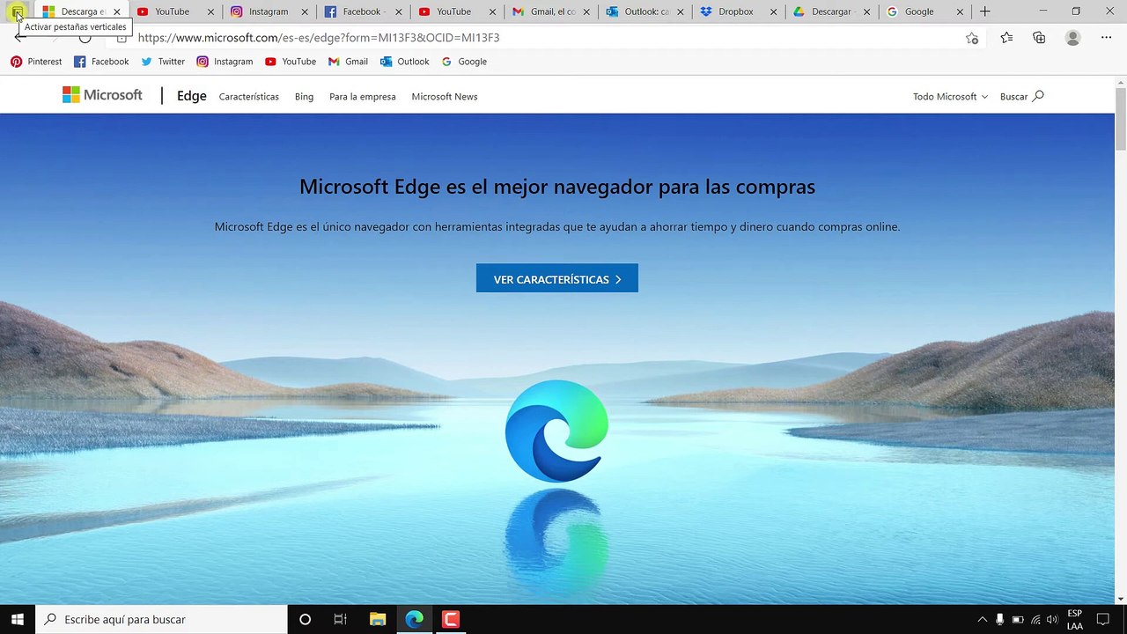Close the Outlook tab
The height and width of the screenshot is (634, 1127).
coord(680,12)
